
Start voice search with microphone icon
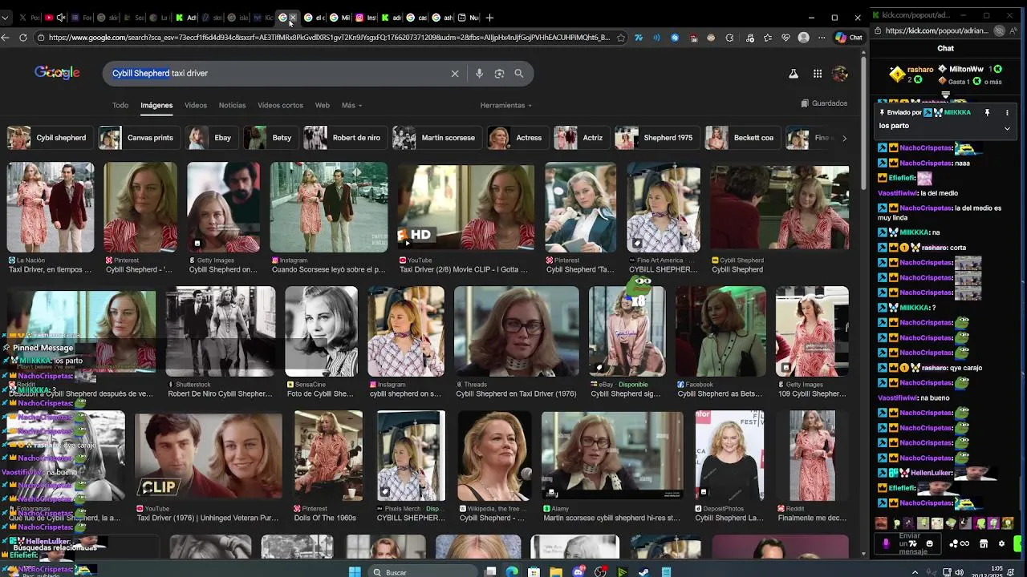[479, 74]
